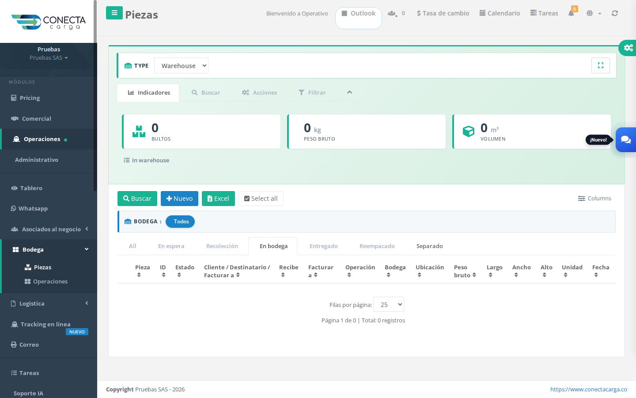Click the blue Nuevo button
Screen dimensions: 636x398
pyautogui.click(x=179, y=199)
